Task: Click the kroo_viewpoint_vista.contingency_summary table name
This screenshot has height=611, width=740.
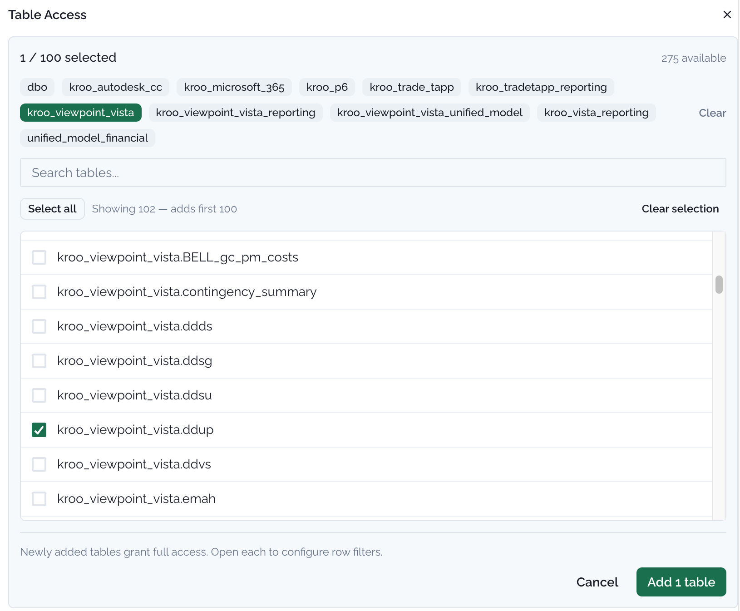Action: pyautogui.click(x=187, y=292)
